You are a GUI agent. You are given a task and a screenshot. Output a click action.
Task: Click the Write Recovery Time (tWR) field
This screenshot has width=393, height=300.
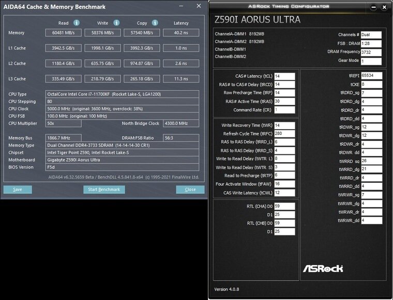(285, 125)
